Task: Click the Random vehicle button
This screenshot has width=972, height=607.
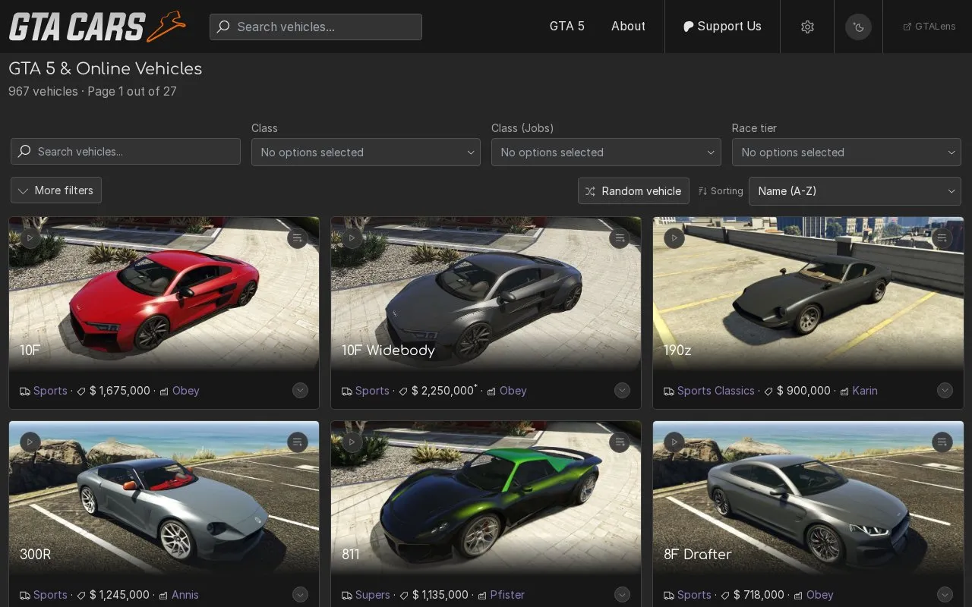Action: pyautogui.click(x=633, y=191)
